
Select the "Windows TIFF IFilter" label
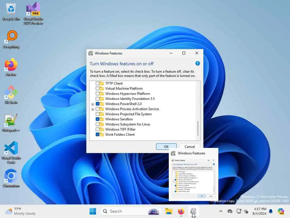120,129
